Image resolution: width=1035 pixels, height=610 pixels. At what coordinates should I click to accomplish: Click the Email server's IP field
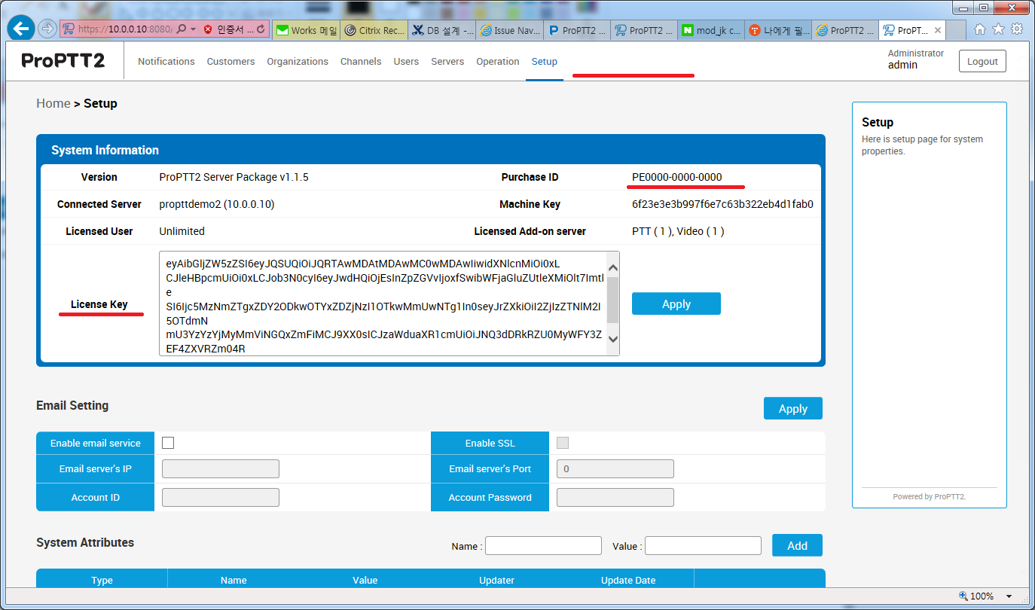pos(221,469)
